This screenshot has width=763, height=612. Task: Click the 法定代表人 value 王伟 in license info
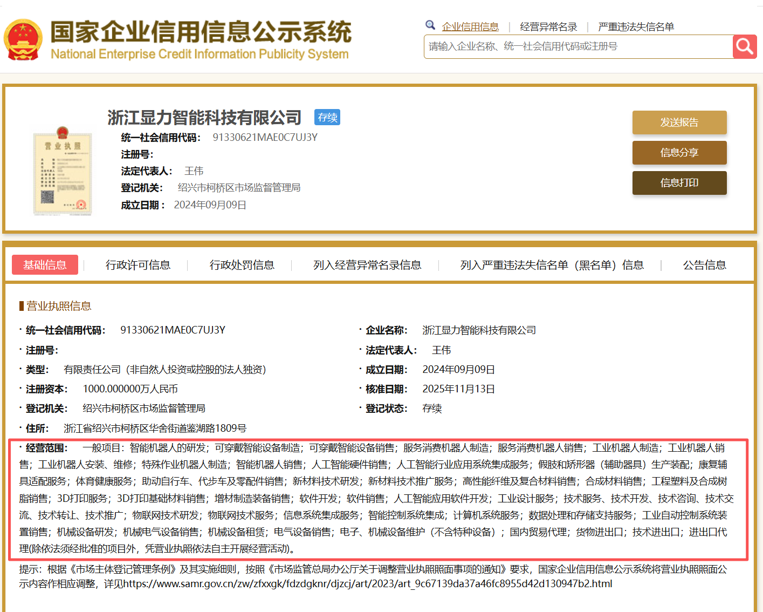(x=442, y=350)
